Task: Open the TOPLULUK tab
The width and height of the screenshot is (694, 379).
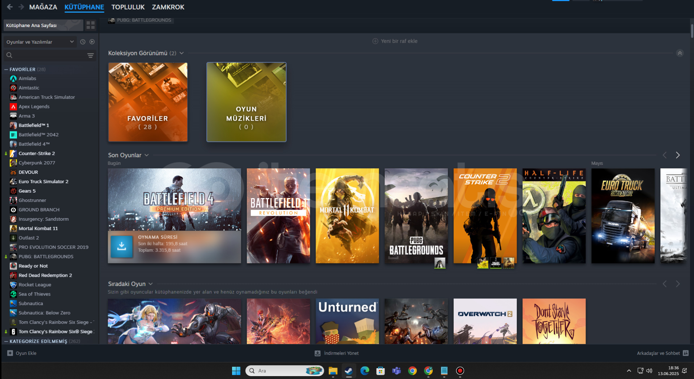Action: [x=128, y=7]
